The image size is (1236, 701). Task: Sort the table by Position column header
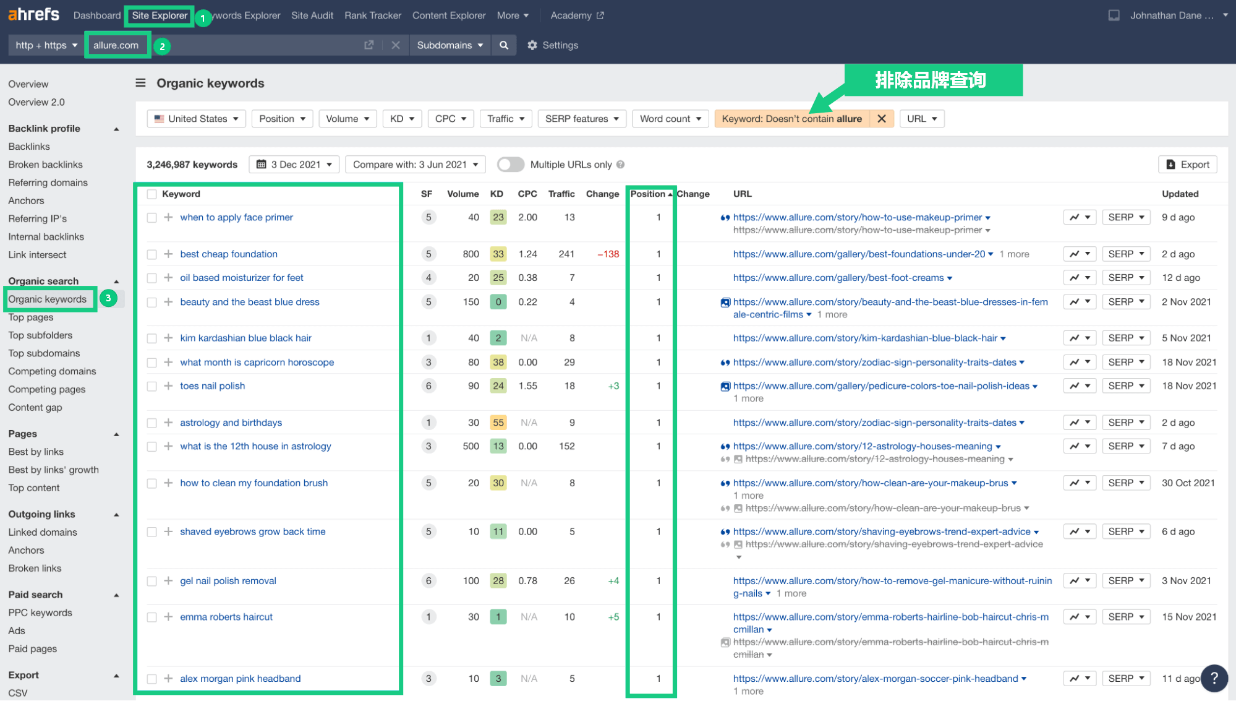click(x=650, y=194)
